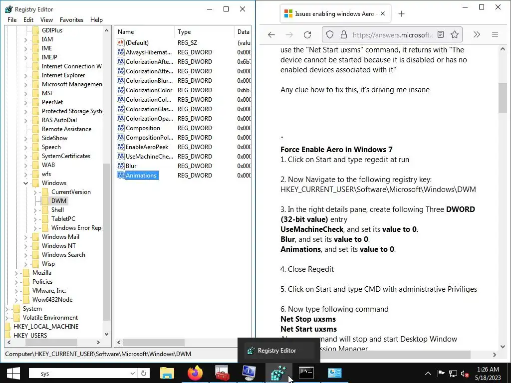Image resolution: width=511 pixels, height=383 pixels.
Task: Select the CompositionPol... value
Action: 149,137
